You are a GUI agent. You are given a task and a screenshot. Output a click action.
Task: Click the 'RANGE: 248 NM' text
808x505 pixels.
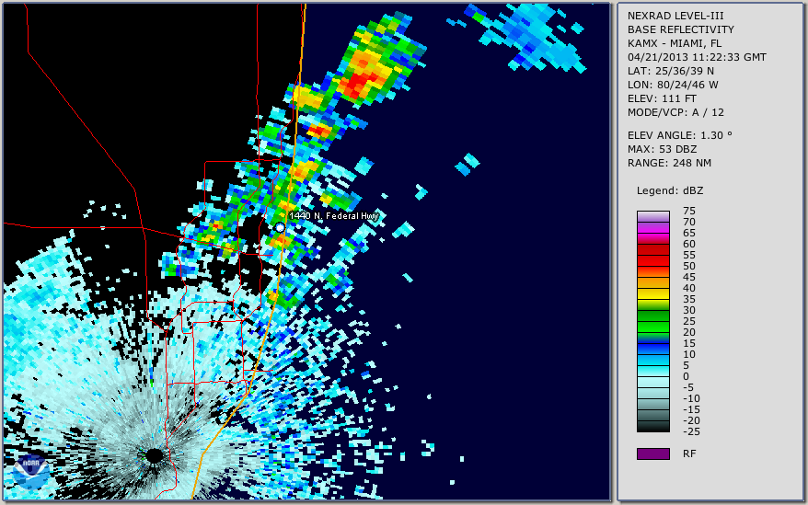669,164
